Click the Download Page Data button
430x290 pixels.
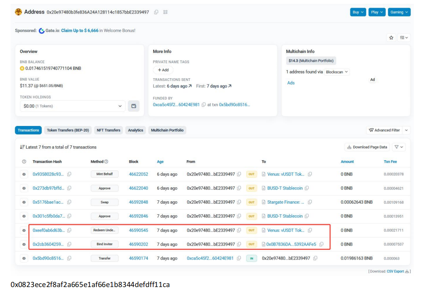tap(367, 147)
